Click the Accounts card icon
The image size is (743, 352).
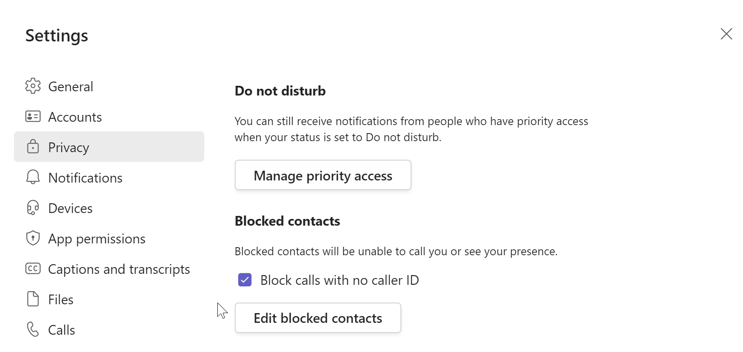coord(33,117)
